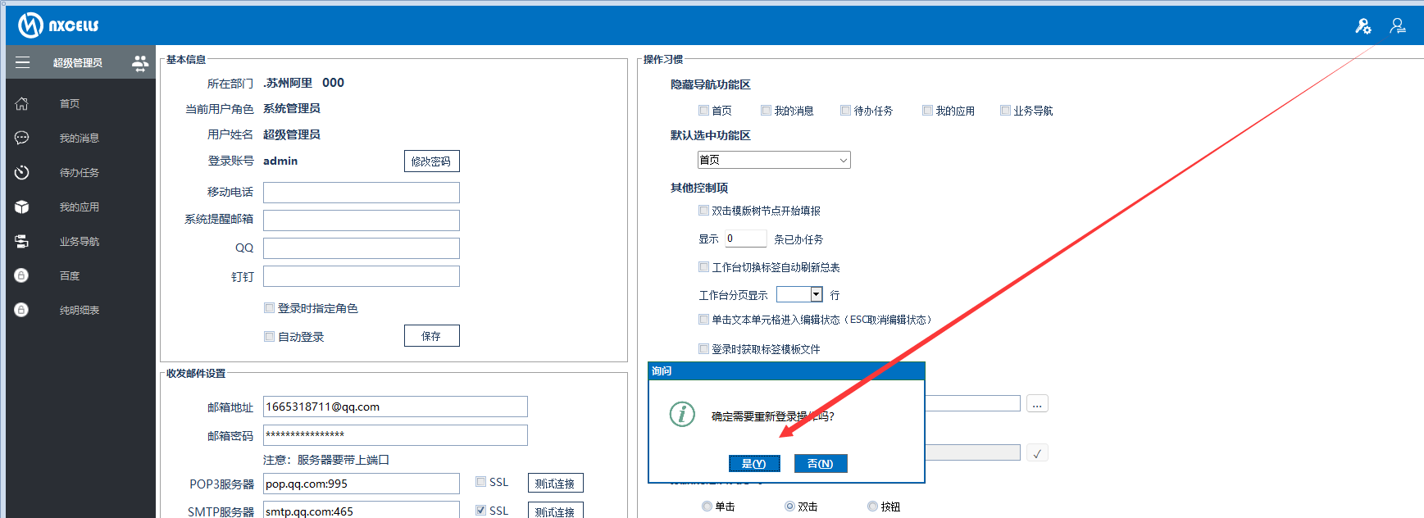Open 我的消息 message icon in sidebar
Image resolution: width=1424 pixels, height=518 pixels.
point(22,139)
